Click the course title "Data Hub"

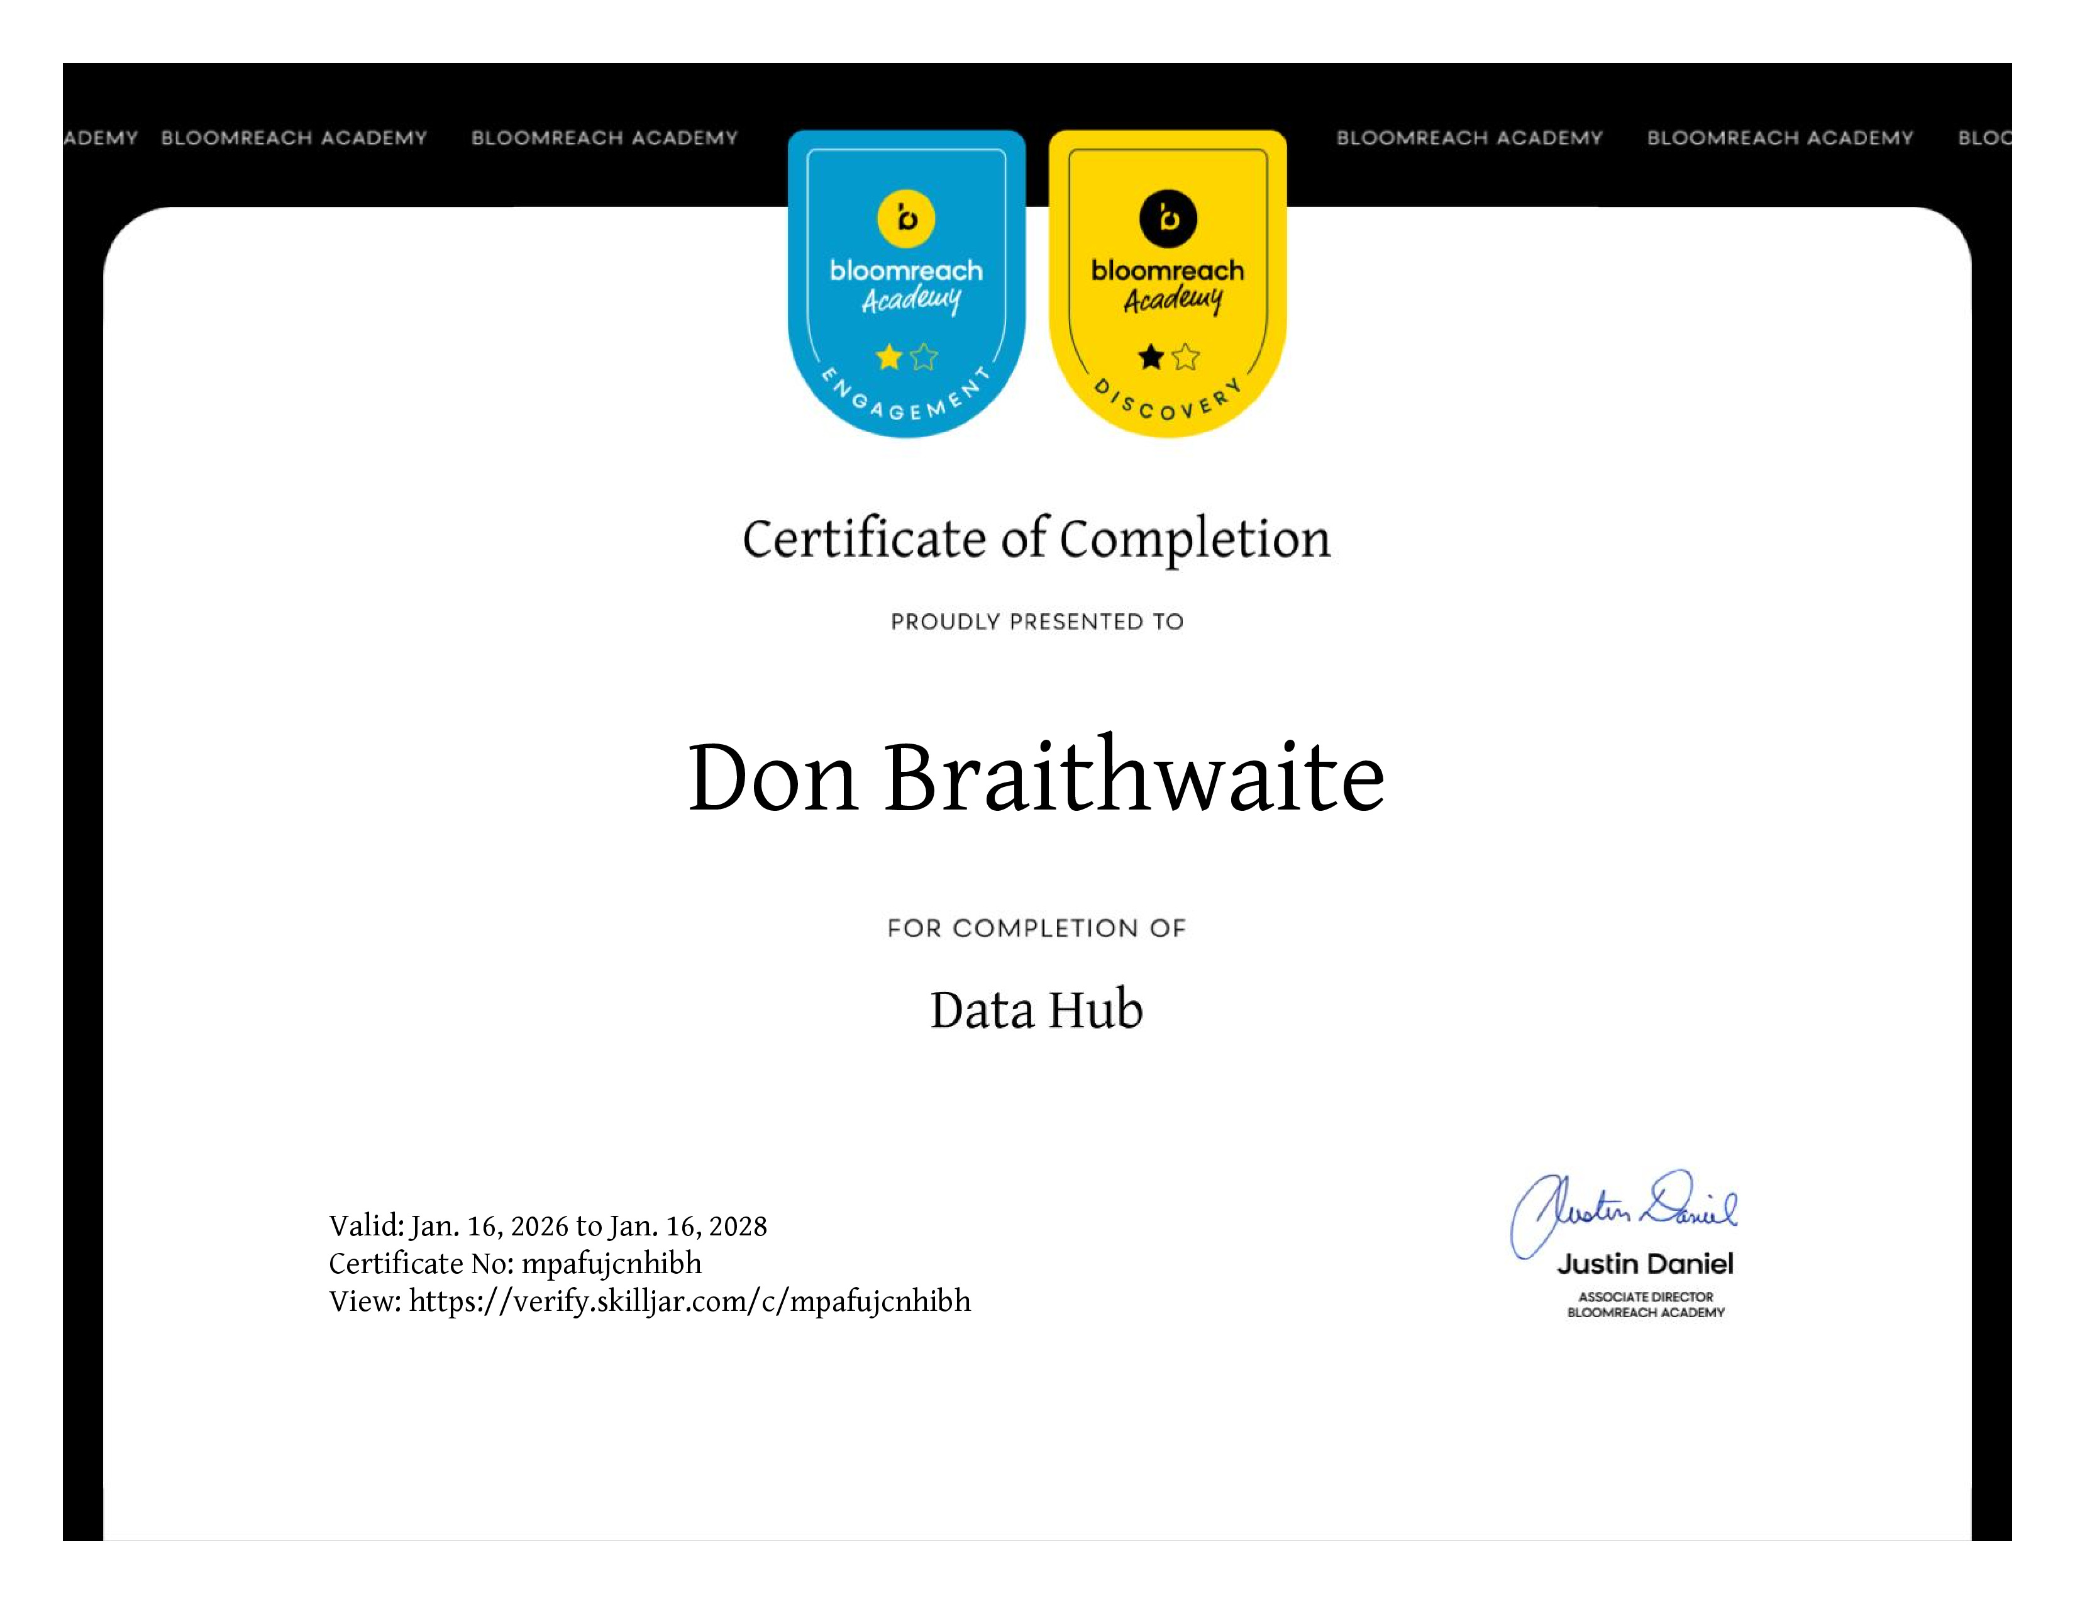coord(1036,1009)
